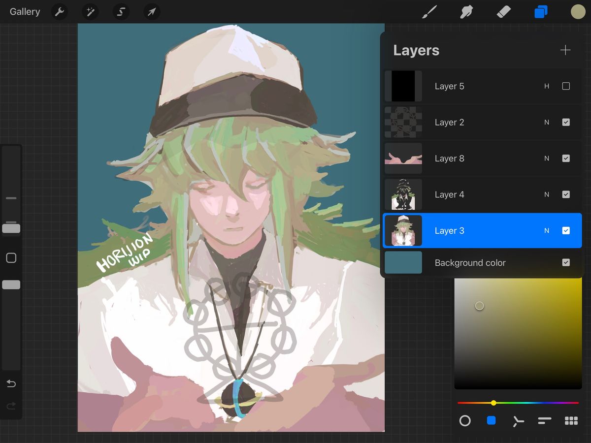Select Layer 5 thumbnail
The image size is (591, 443).
point(403,86)
